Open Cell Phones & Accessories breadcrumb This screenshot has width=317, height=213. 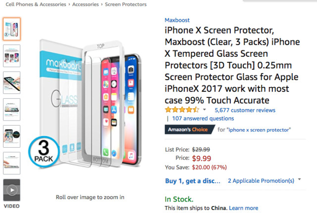pyautogui.click(x=34, y=4)
